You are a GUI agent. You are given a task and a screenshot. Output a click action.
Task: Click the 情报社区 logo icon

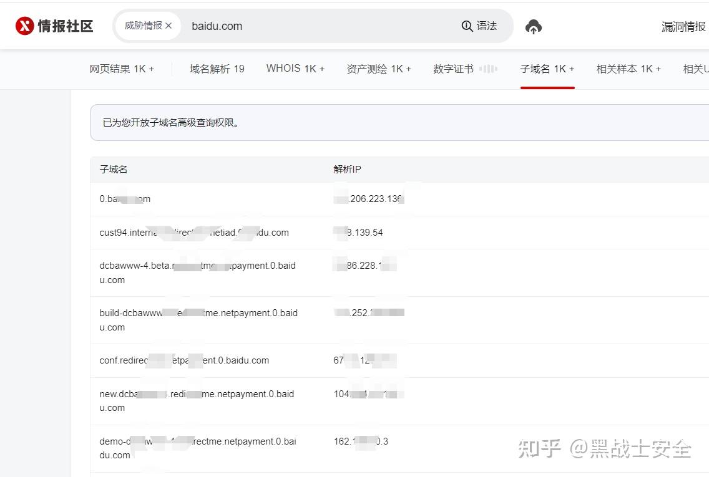coord(24,26)
